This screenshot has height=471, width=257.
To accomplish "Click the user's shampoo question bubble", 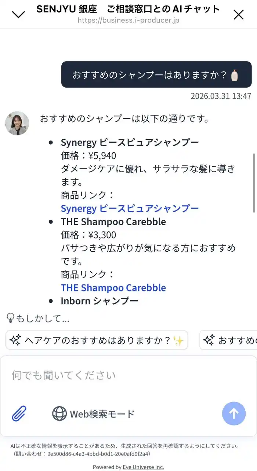I will 151,75.
